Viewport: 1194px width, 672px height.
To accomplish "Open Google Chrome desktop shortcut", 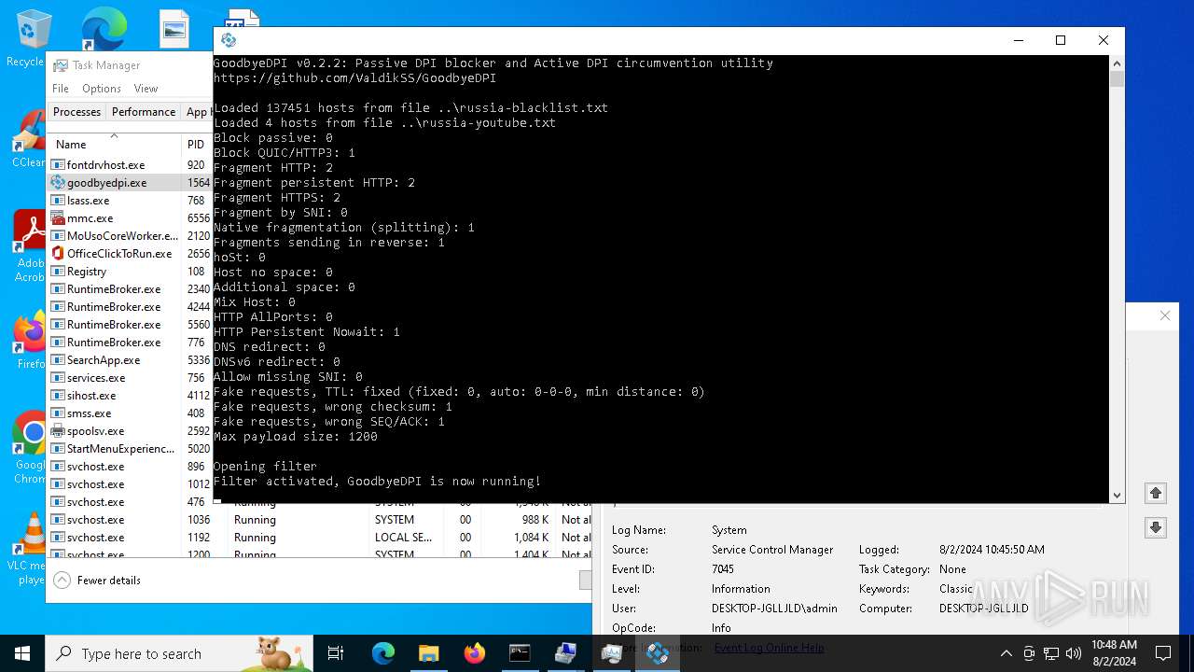I will [28, 448].
